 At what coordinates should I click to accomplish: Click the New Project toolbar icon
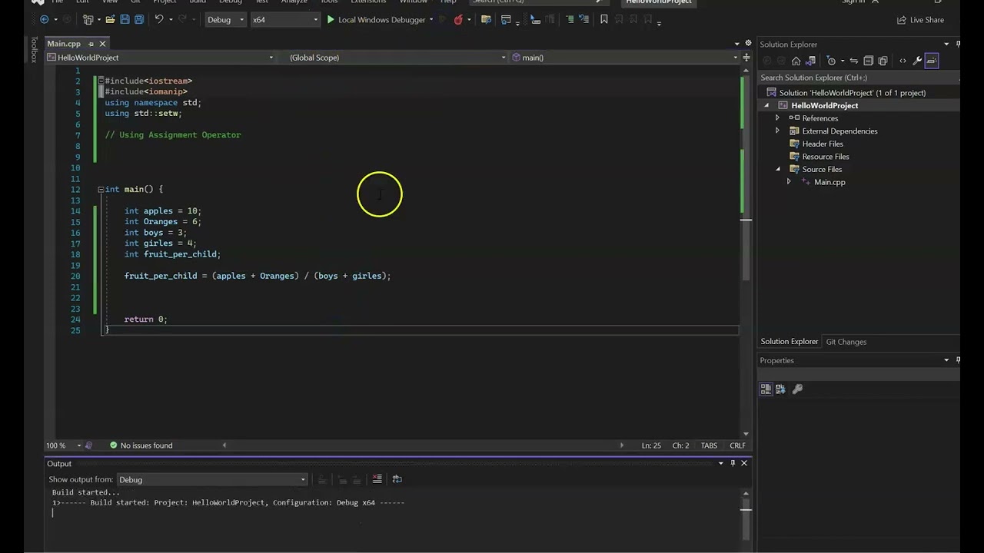click(88, 20)
